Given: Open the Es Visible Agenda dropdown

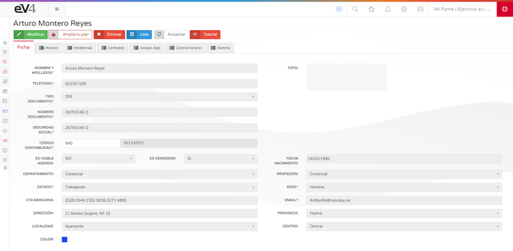Looking at the screenshot, I should [x=98, y=159].
